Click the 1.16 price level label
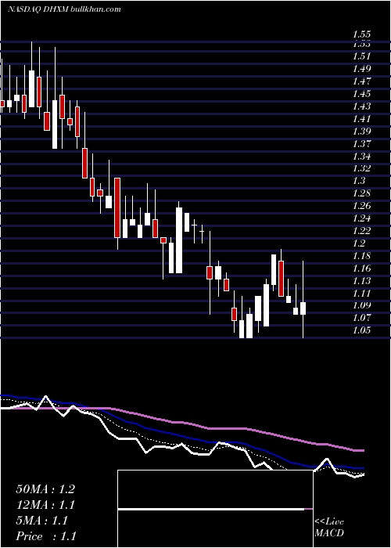 click(361, 268)
